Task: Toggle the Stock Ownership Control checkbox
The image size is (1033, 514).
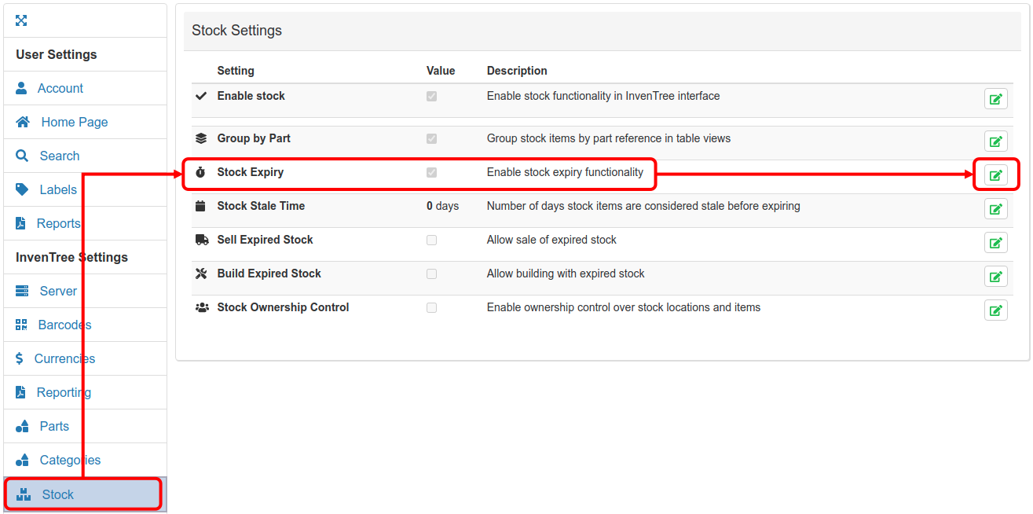Action: pyautogui.click(x=431, y=308)
